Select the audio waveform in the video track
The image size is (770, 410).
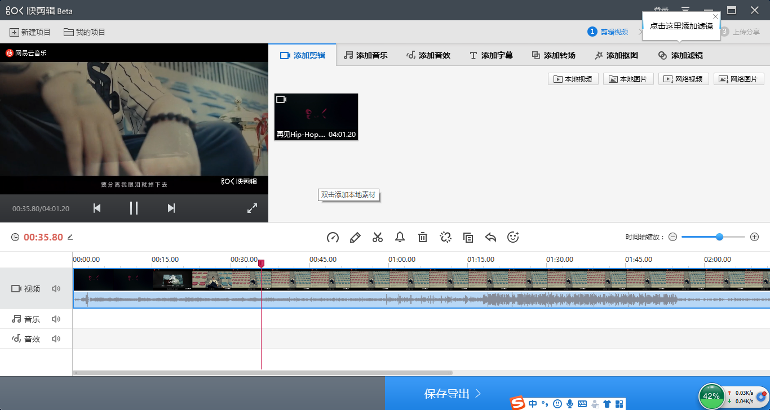click(x=422, y=299)
